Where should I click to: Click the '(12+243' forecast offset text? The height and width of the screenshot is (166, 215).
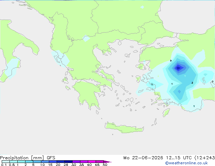pos(205,158)
